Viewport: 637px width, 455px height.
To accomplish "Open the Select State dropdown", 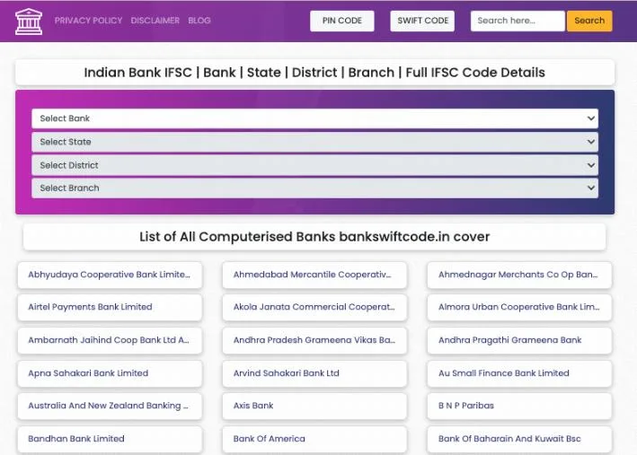I will pos(314,142).
